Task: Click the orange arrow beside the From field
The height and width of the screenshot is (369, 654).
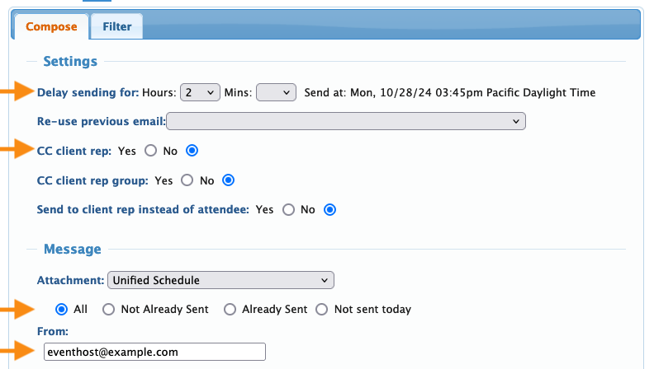Action: click(17, 350)
